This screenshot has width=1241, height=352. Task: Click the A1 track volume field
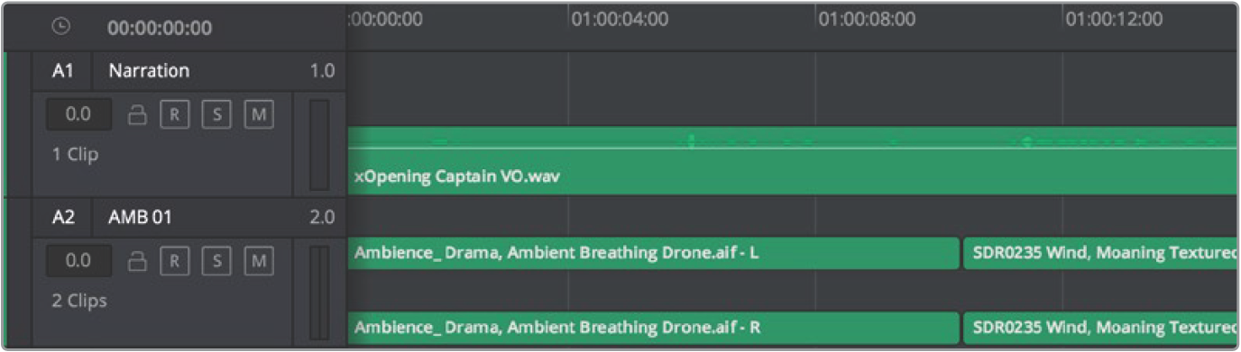tap(79, 114)
